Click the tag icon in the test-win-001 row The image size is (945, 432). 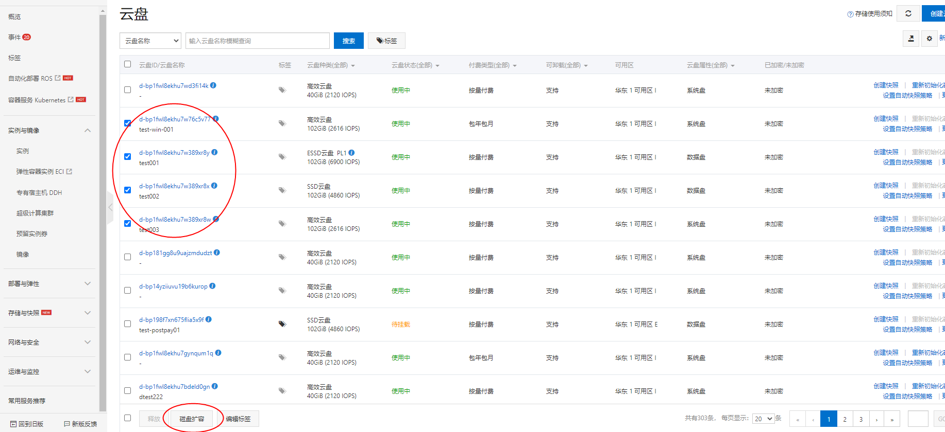[x=282, y=123]
